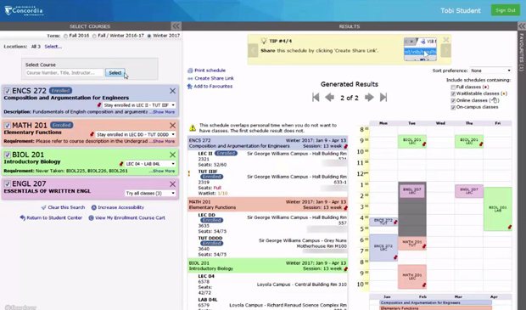
Task: Toggle On-campus classes checkbox
Action: click(453, 108)
